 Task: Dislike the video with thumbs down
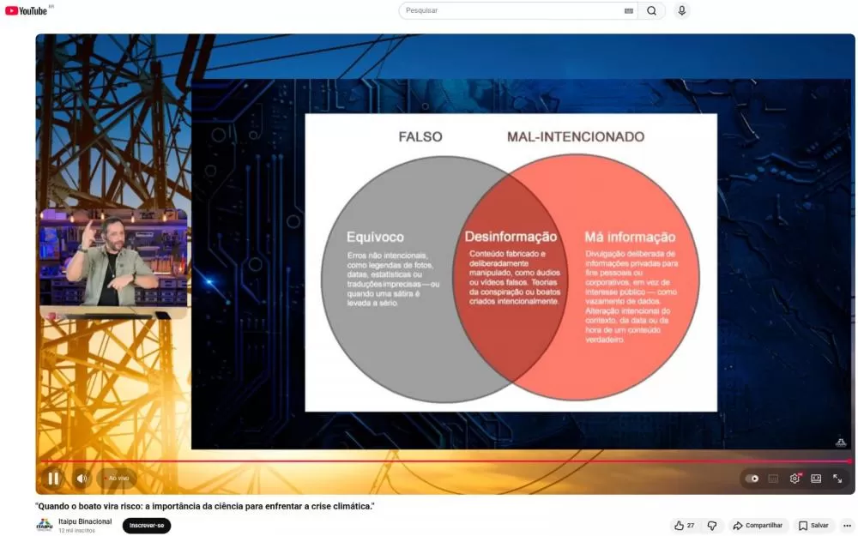click(712, 526)
